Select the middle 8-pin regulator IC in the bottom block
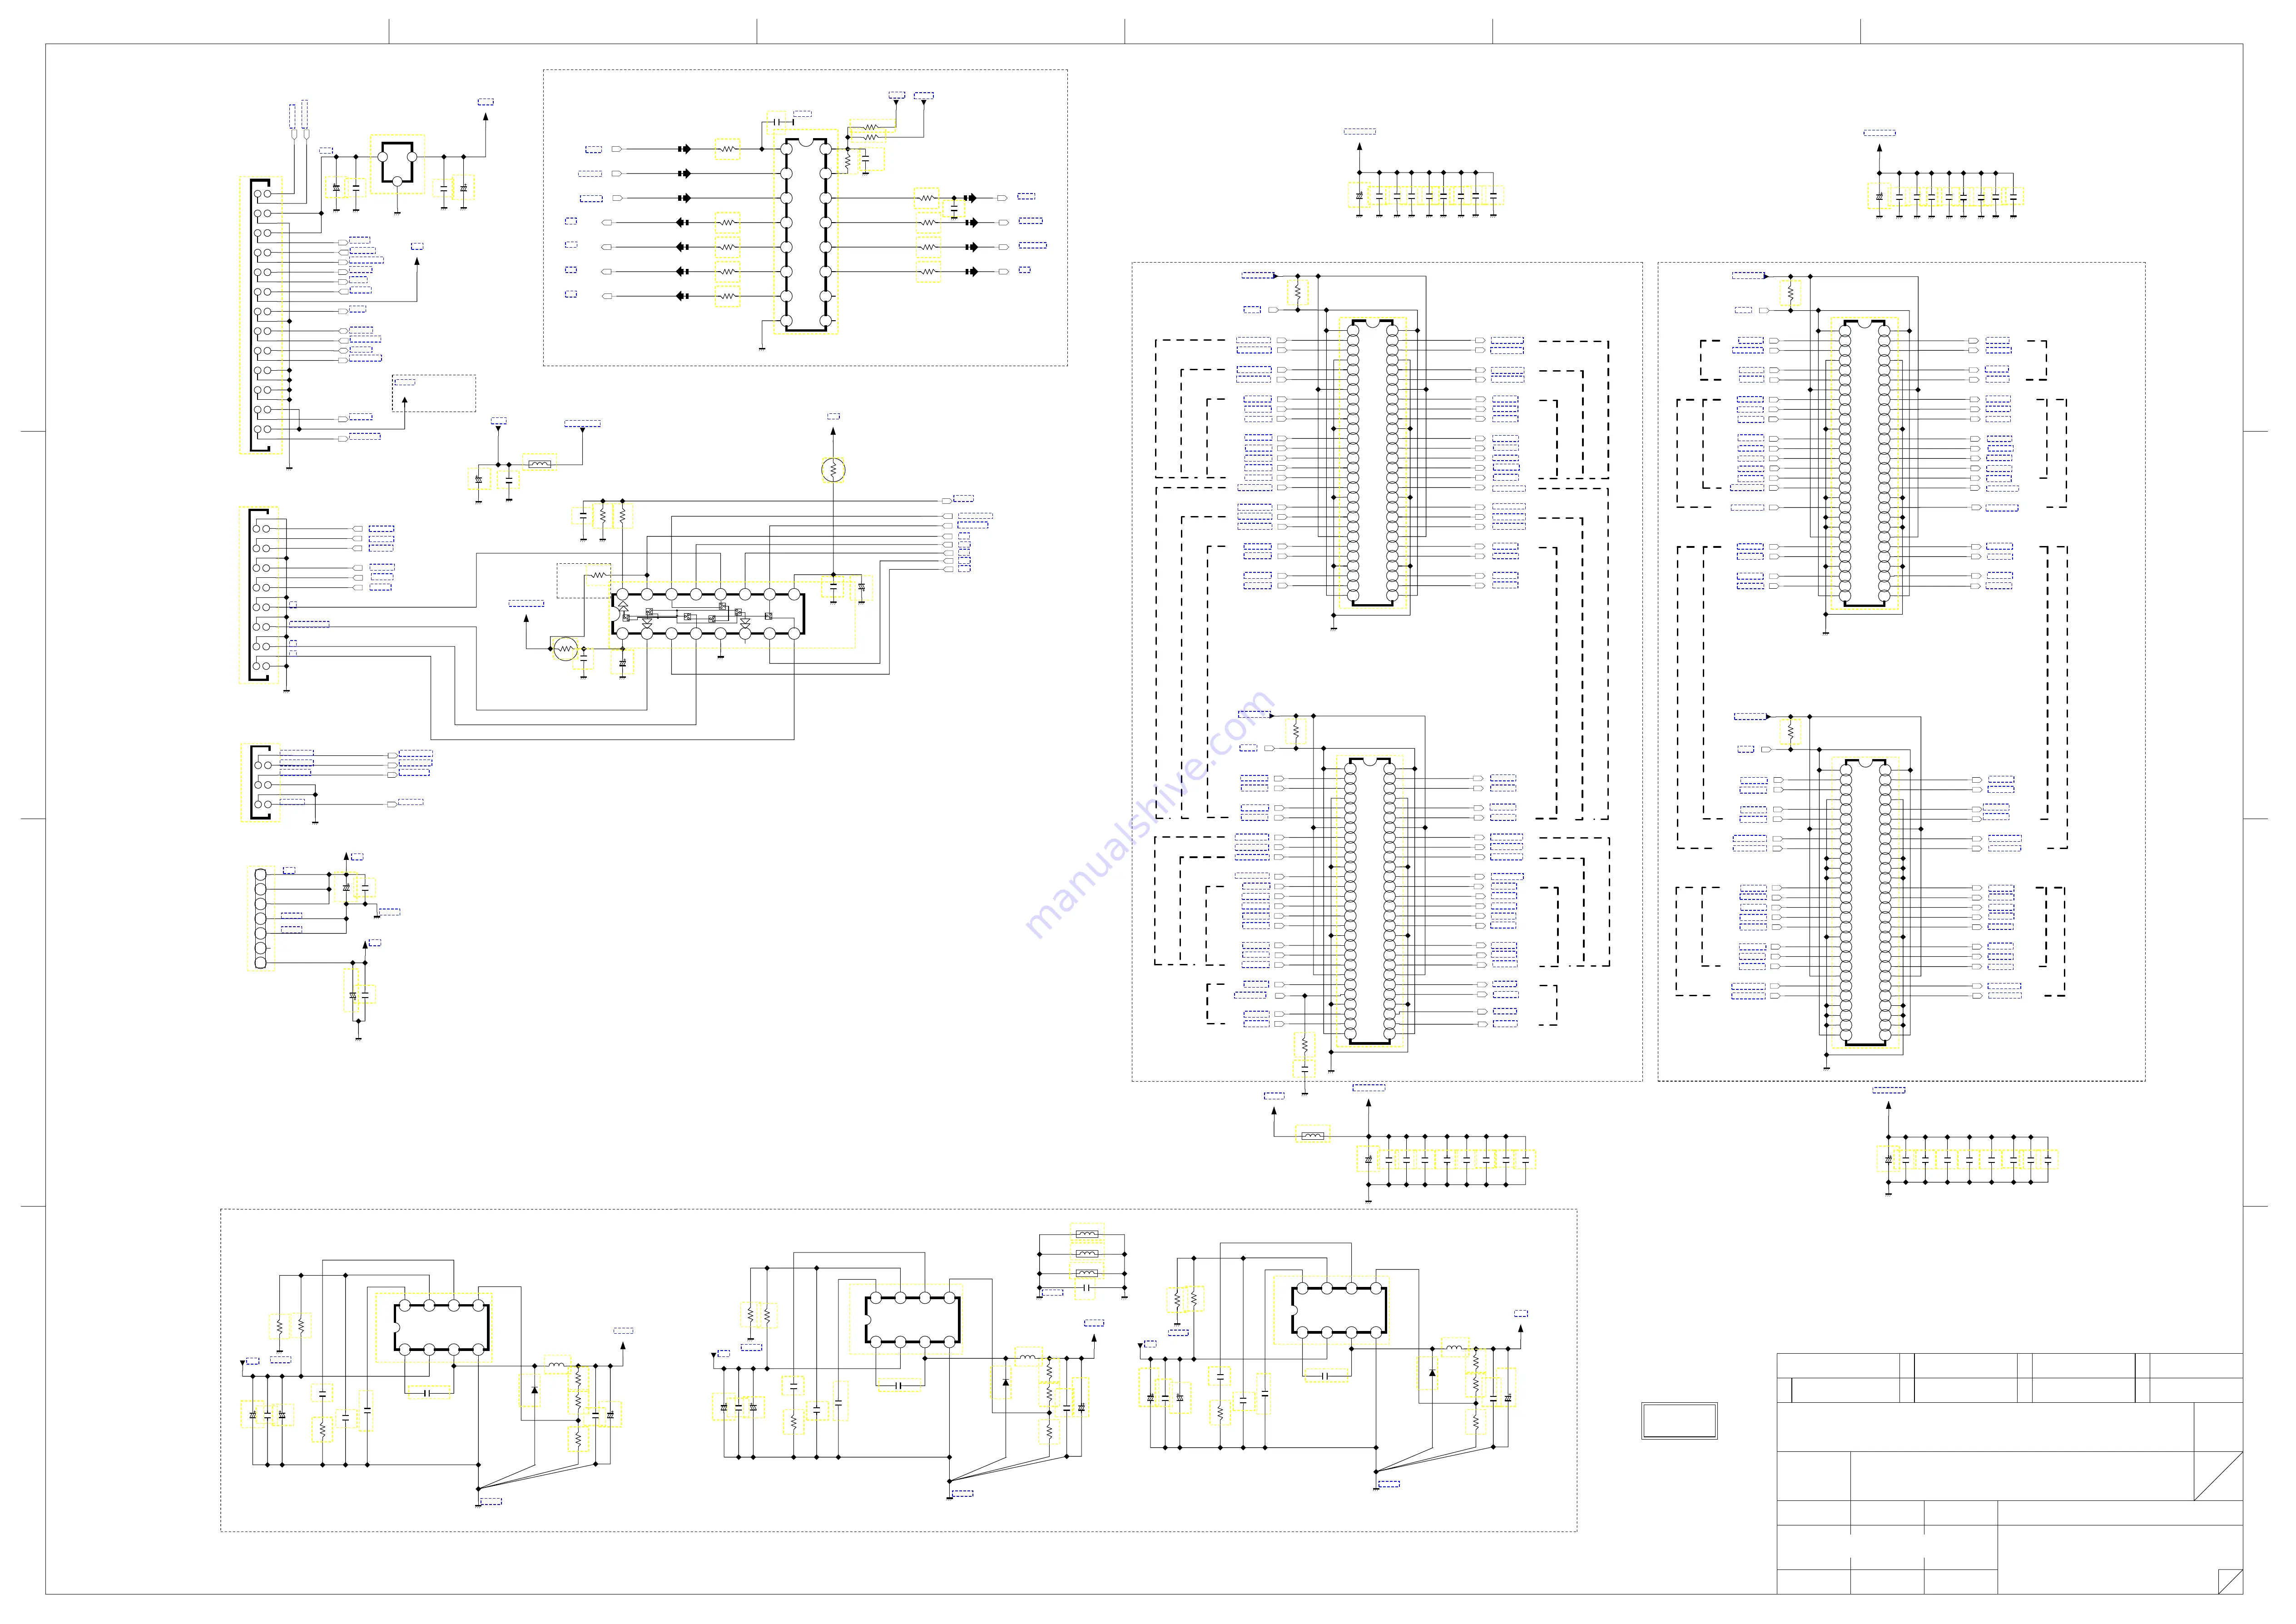Viewport: 2296px width, 1624px height. tap(912, 1320)
